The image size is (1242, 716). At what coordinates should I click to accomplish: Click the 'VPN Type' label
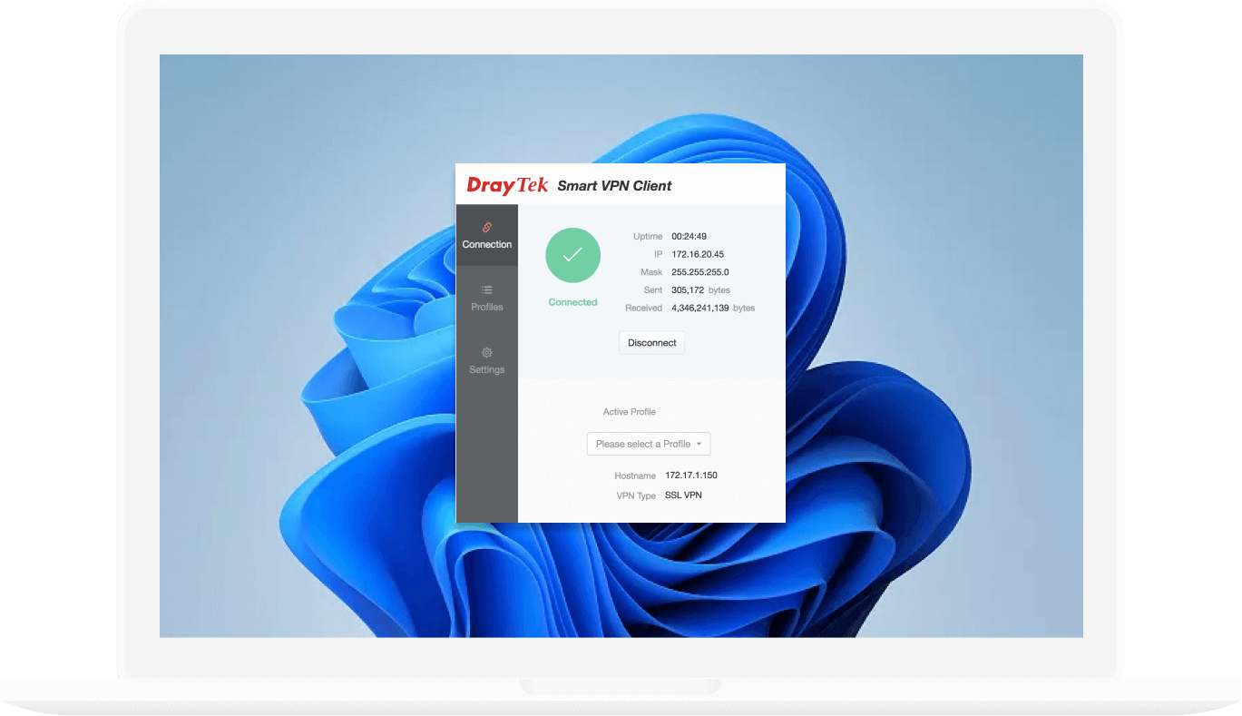tap(636, 495)
